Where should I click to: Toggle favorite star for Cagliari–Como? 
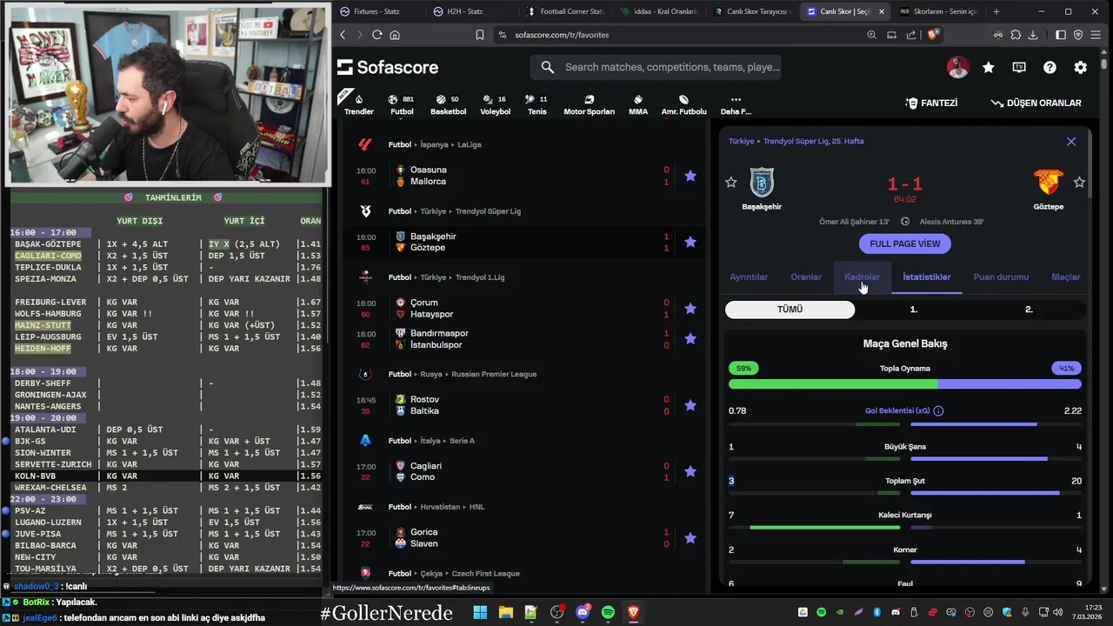tap(690, 471)
